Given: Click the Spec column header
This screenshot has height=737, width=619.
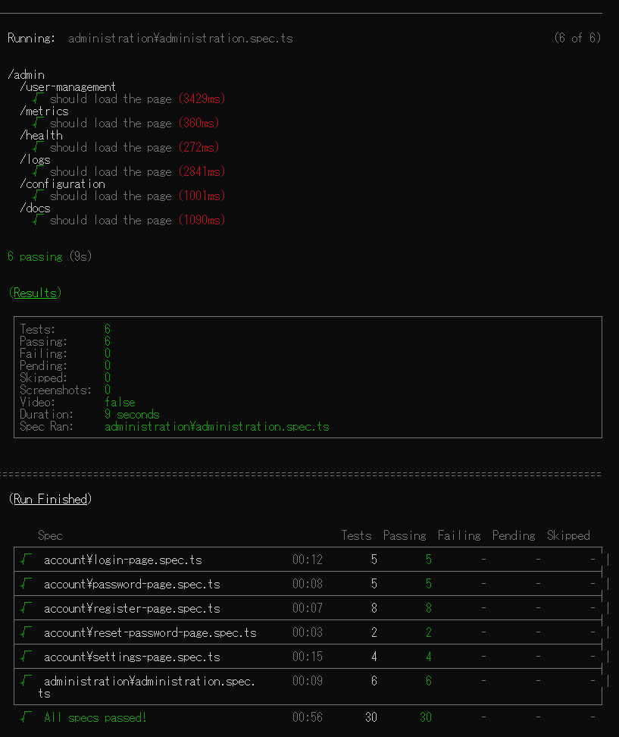Looking at the screenshot, I should point(50,535).
